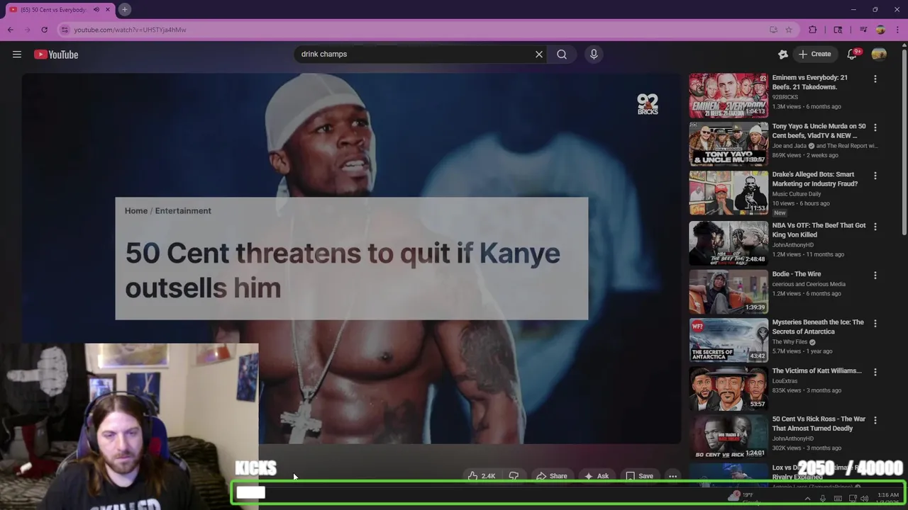View site information icon in address bar
The width and height of the screenshot is (908, 510).
65,30
